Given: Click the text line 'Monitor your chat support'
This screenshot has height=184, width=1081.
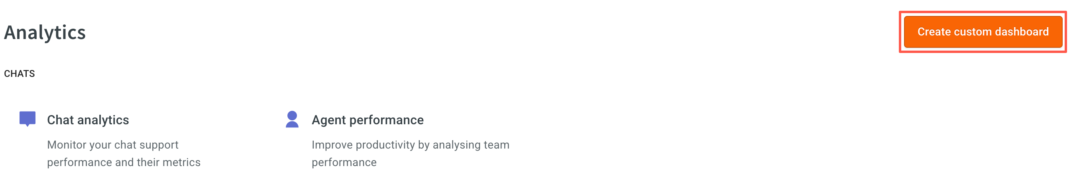Looking at the screenshot, I should pyautogui.click(x=112, y=145).
